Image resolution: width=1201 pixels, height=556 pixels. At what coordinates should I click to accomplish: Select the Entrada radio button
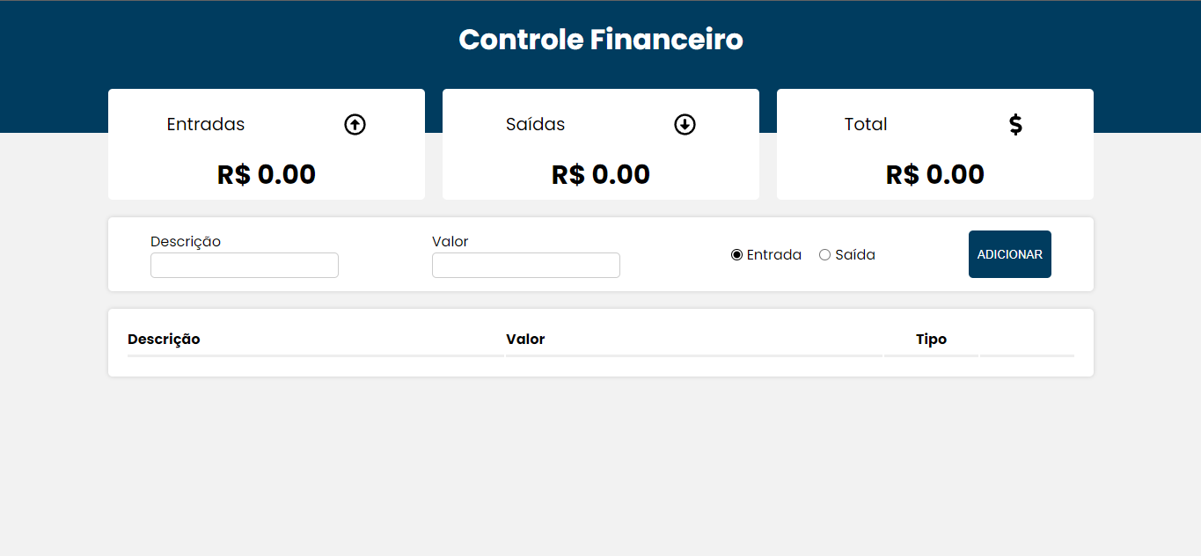coord(736,255)
